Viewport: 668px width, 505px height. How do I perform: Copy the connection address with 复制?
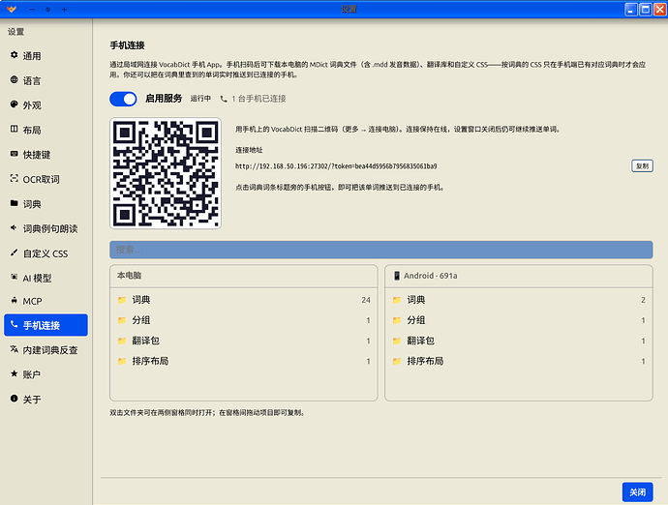[642, 166]
